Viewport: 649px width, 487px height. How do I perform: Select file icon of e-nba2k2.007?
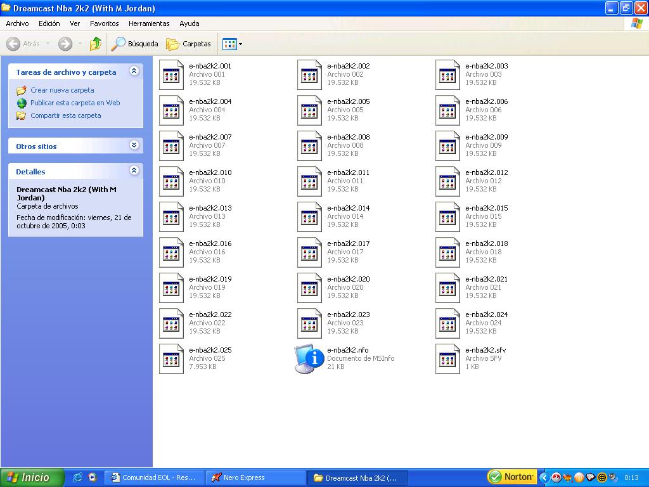[x=171, y=146]
